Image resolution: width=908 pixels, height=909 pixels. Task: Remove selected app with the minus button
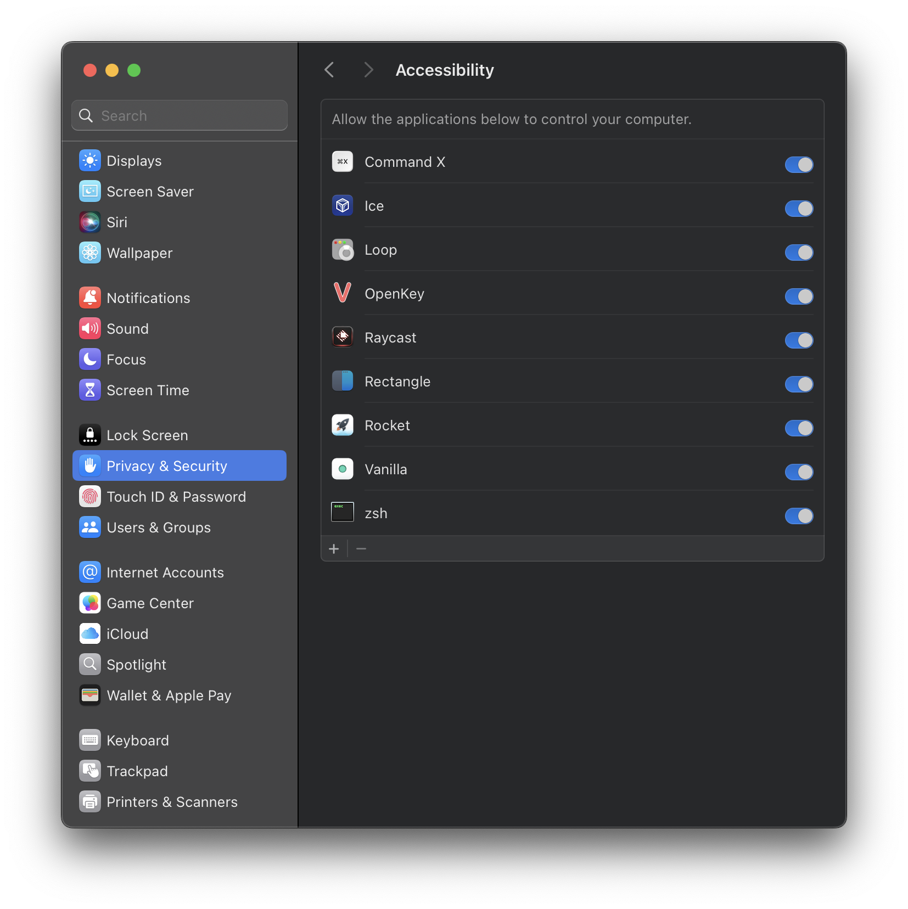point(361,549)
